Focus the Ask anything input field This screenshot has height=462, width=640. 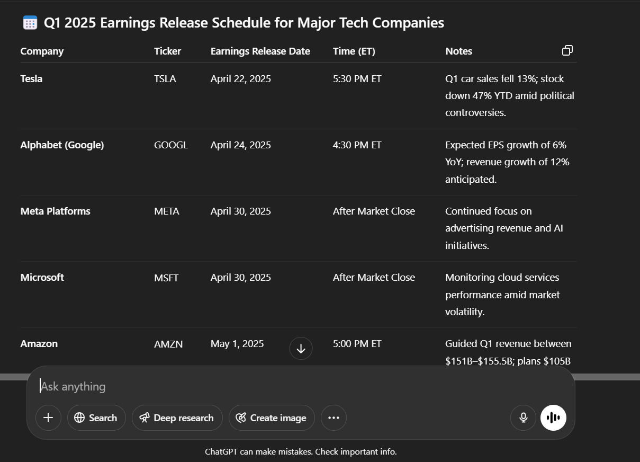(x=301, y=386)
